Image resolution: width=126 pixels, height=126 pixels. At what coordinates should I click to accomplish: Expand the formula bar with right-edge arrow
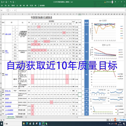tap(125, 10)
